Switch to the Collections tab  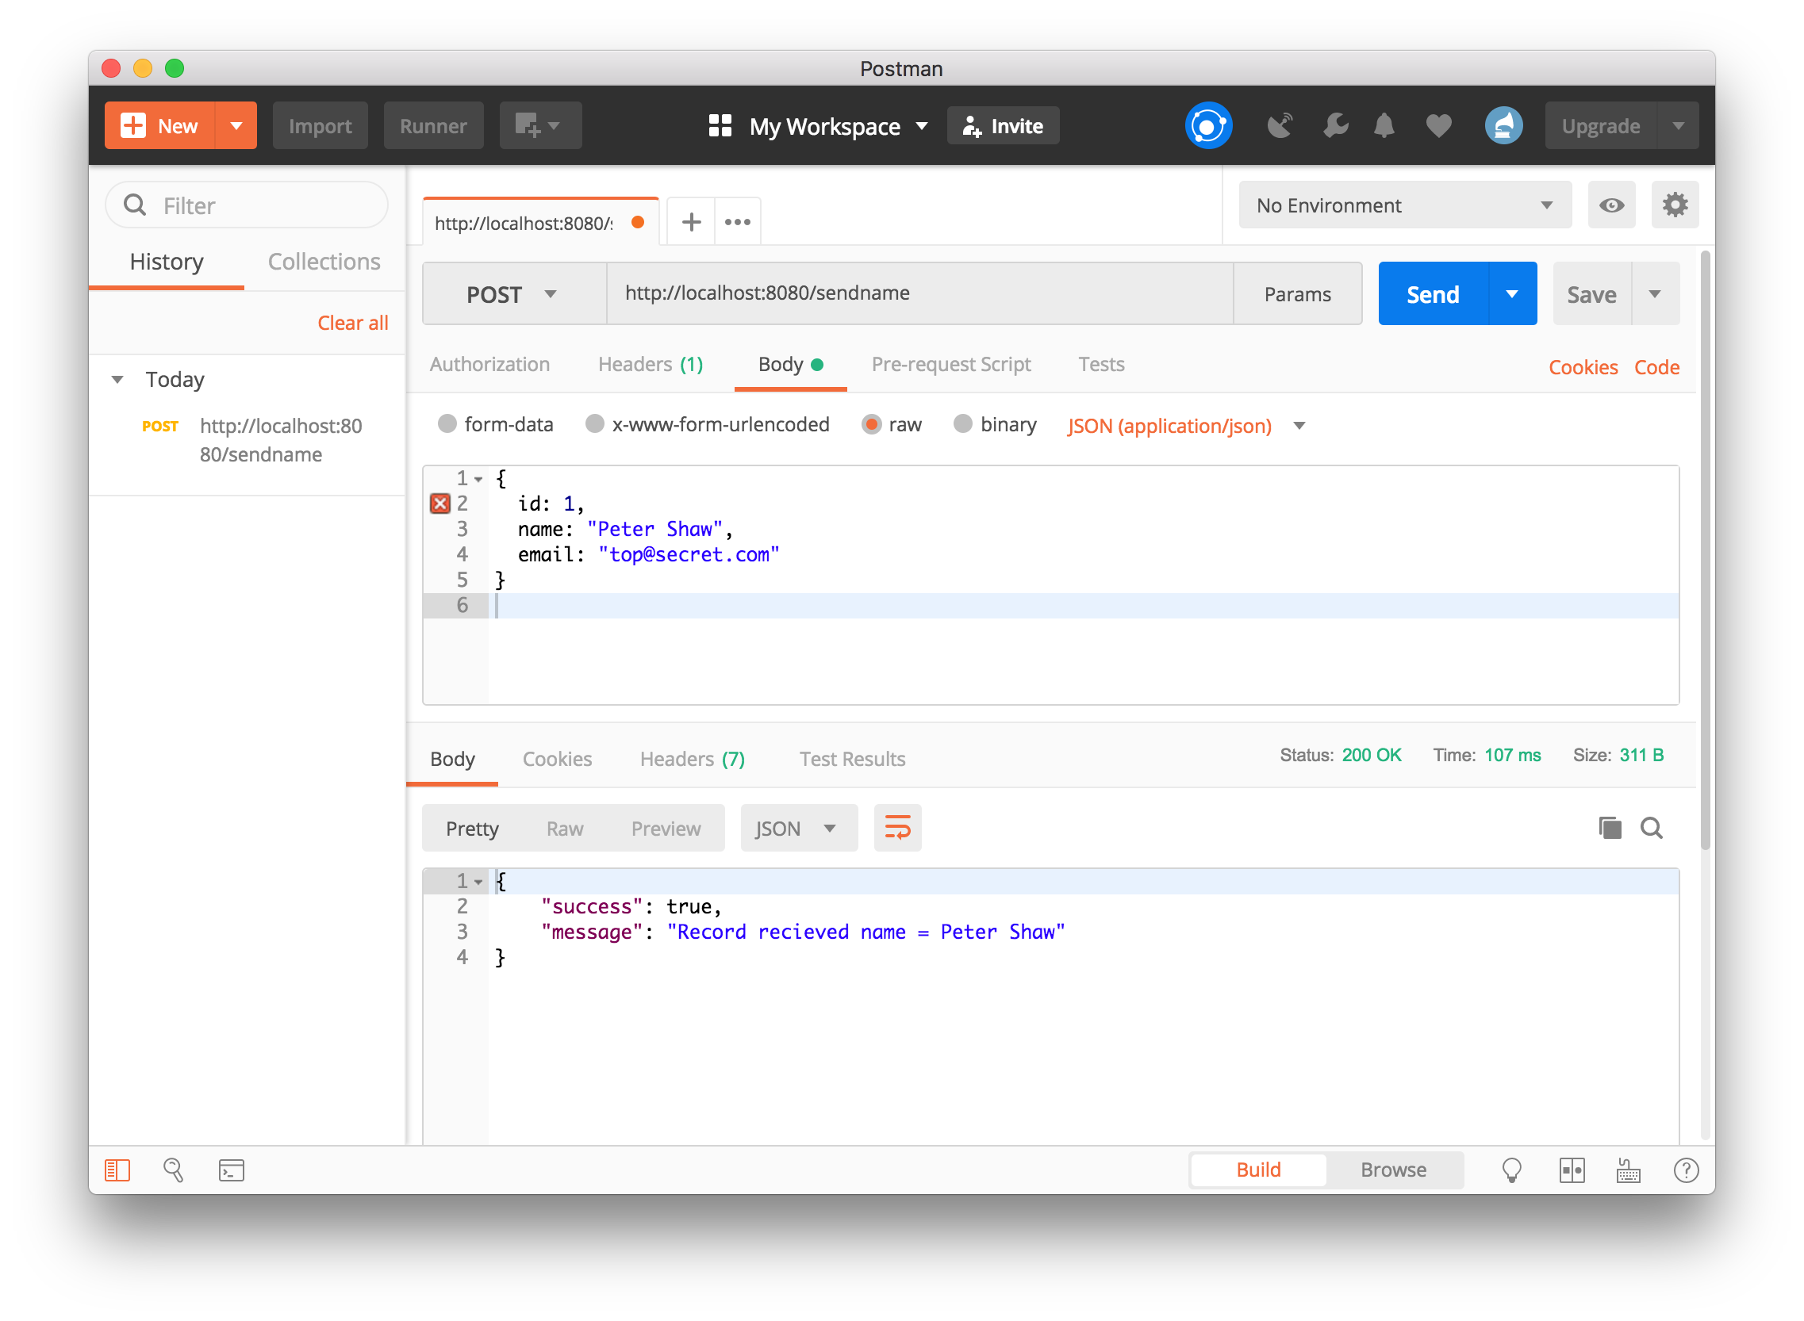pos(324,262)
